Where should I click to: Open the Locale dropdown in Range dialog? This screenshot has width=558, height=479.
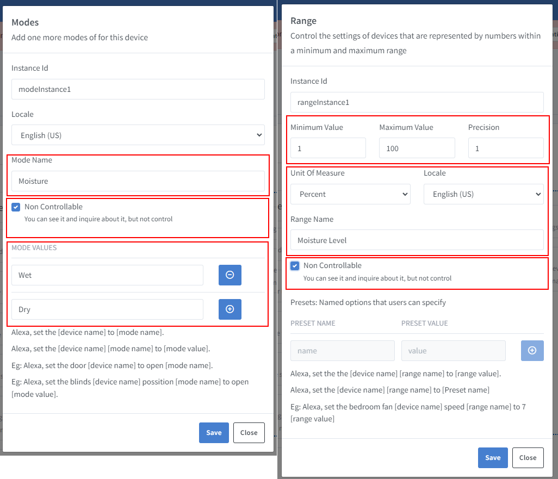pos(483,194)
